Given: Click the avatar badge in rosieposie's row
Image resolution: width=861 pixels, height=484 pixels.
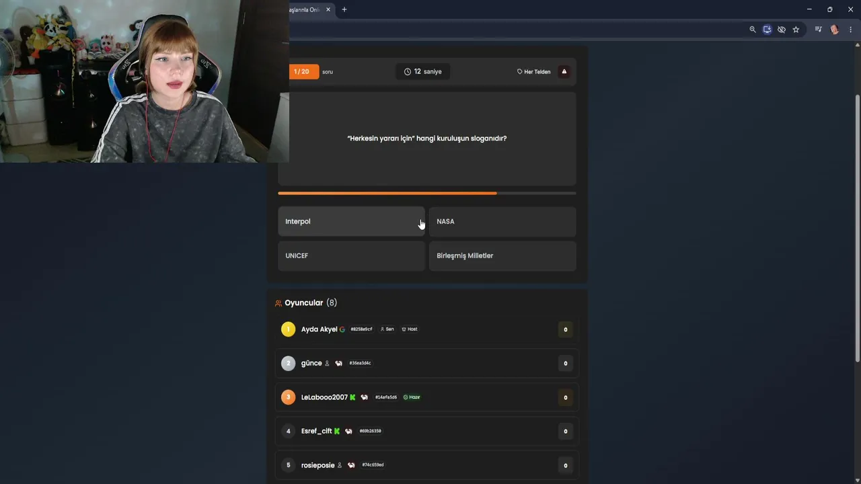Looking at the screenshot, I should tap(351, 465).
